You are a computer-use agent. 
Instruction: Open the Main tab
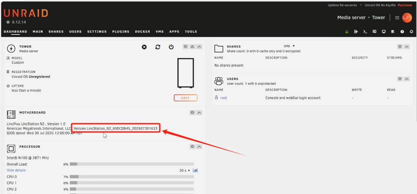point(38,31)
